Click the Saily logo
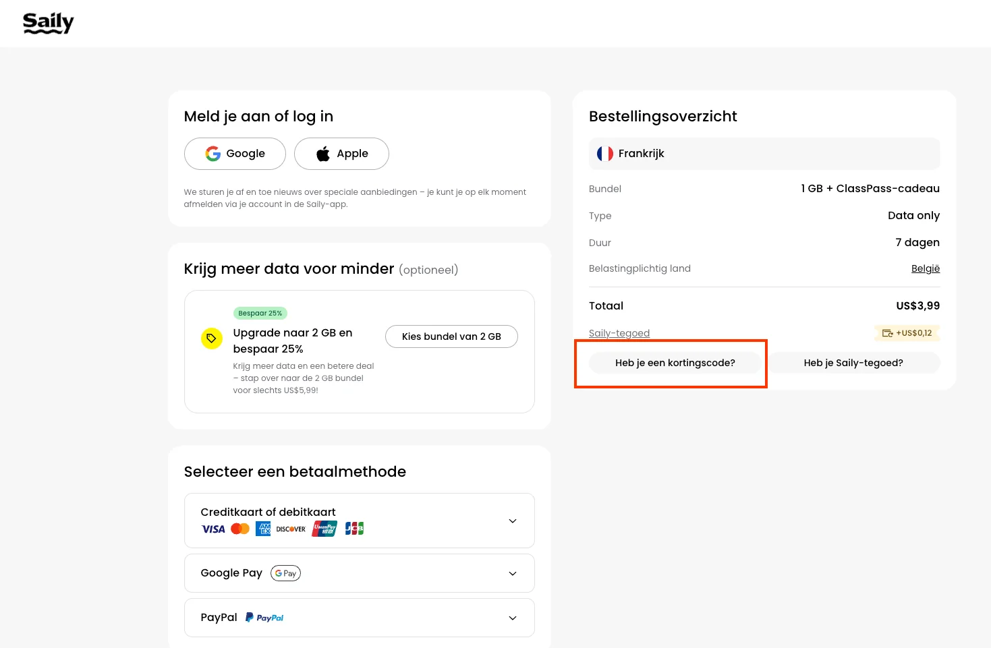Image resolution: width=991 pixels, height=648 pixels. click(x=48, y=23)
